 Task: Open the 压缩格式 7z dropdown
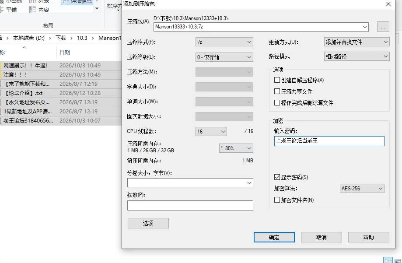pyautogui.click(x=224, y=42)
